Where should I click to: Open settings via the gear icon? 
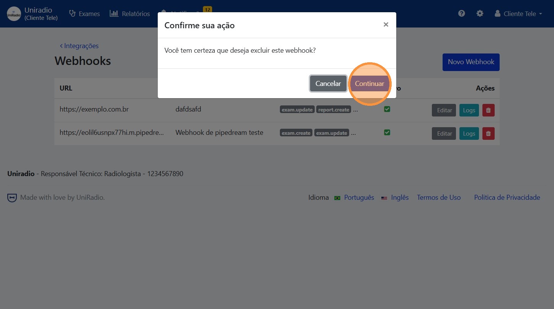click(x=480, y=13)
